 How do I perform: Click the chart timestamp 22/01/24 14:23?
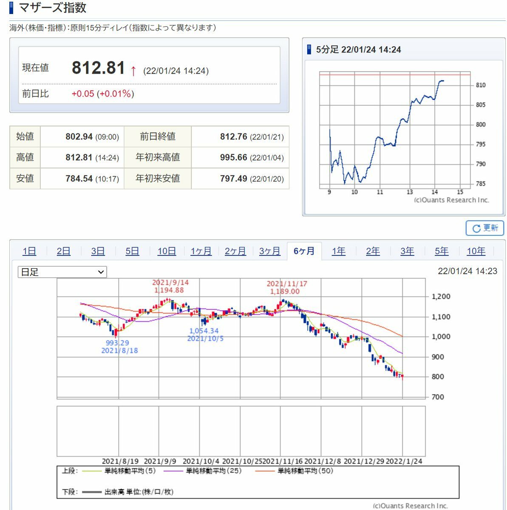pyautogui.click(x=467, y=271)
